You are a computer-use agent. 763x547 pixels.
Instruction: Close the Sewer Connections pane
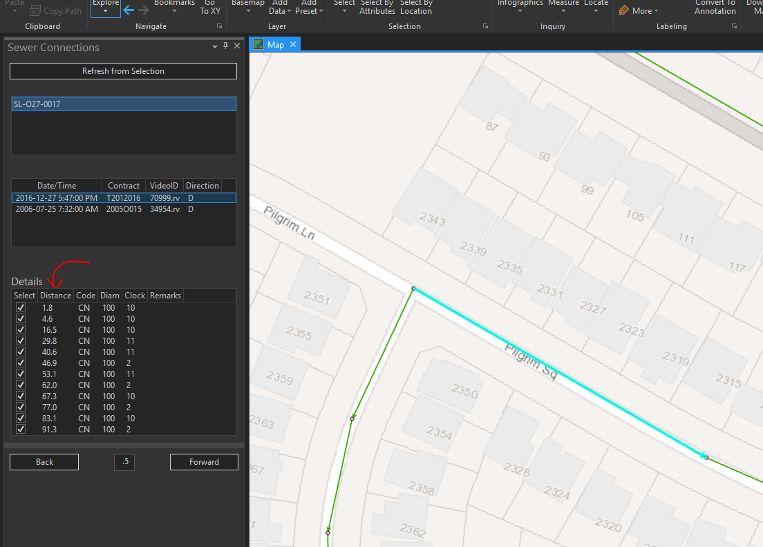pos(237,46)
